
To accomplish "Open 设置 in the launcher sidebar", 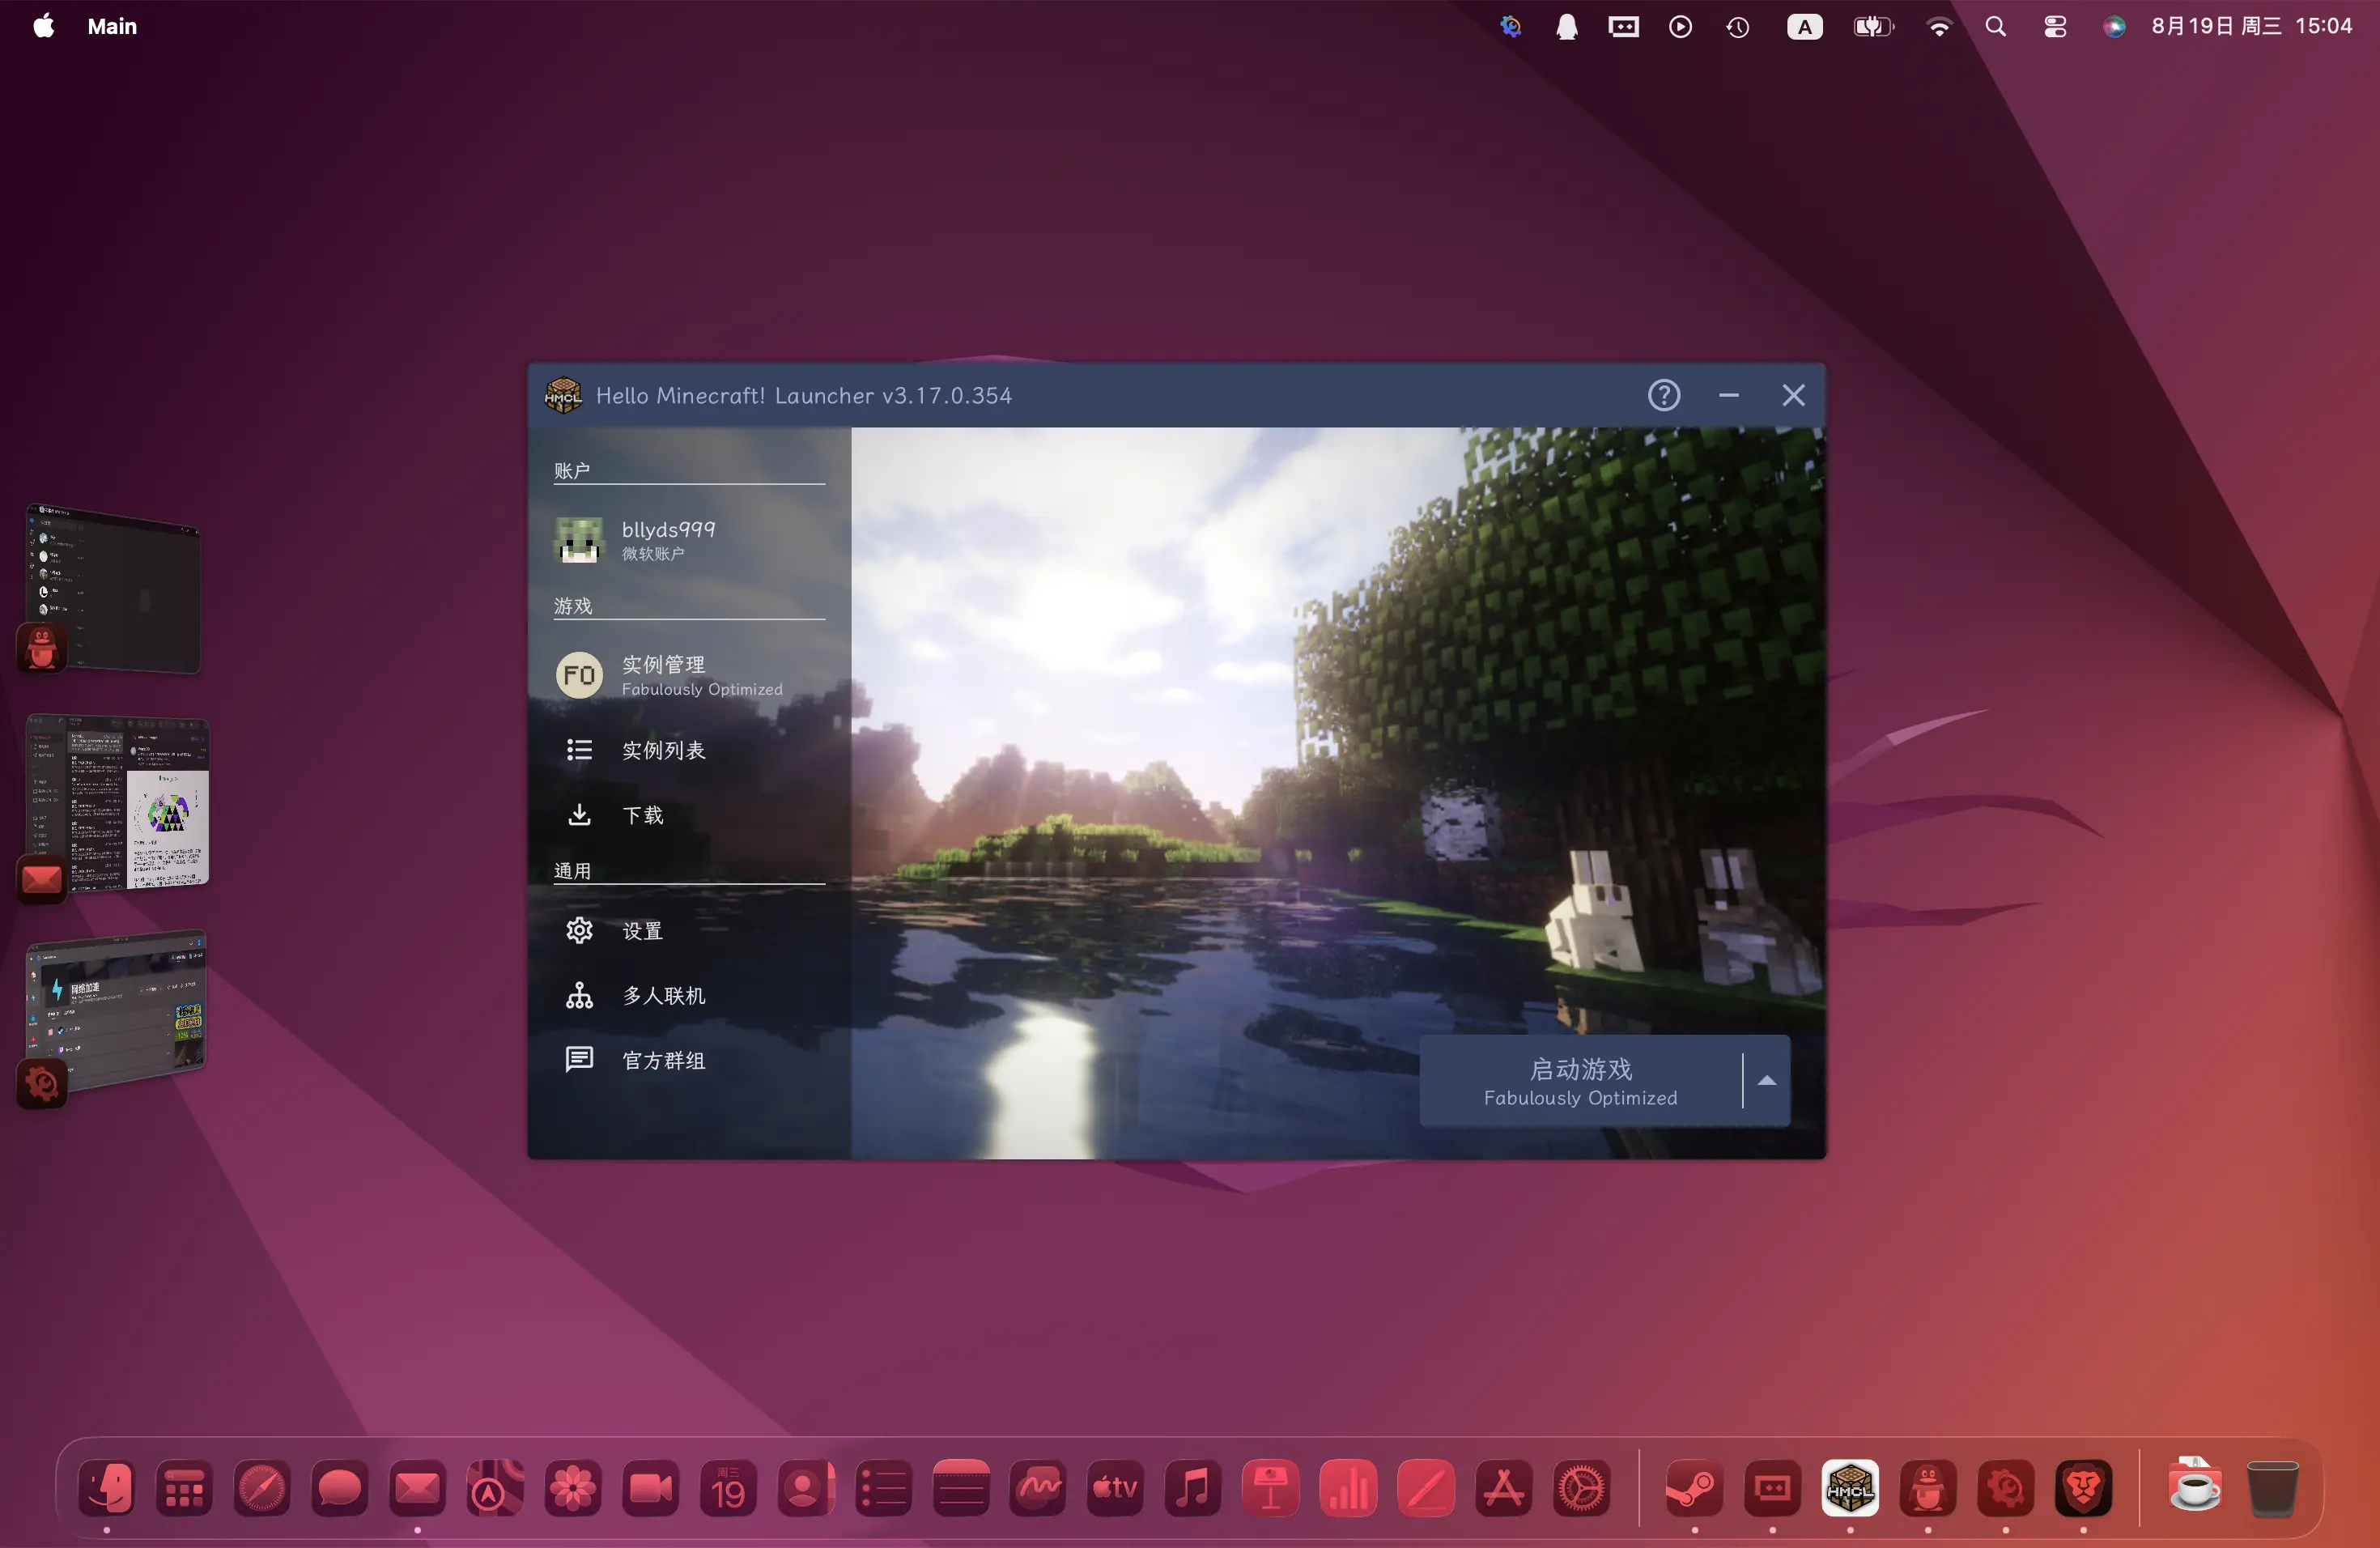I will [689, 931].
